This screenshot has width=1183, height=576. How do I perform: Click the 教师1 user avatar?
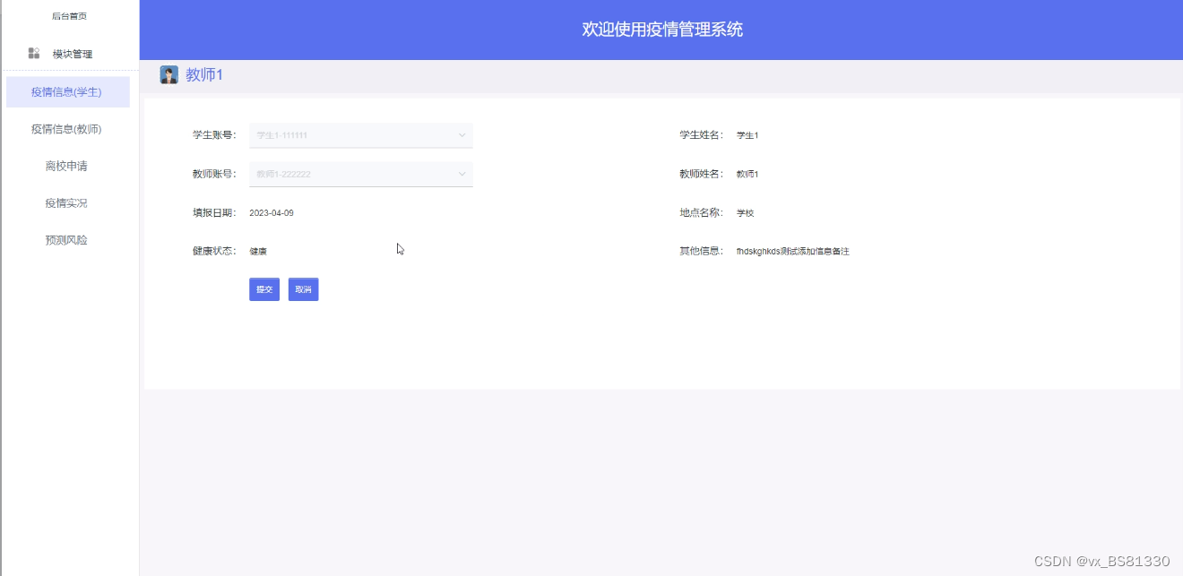[168, 75]
